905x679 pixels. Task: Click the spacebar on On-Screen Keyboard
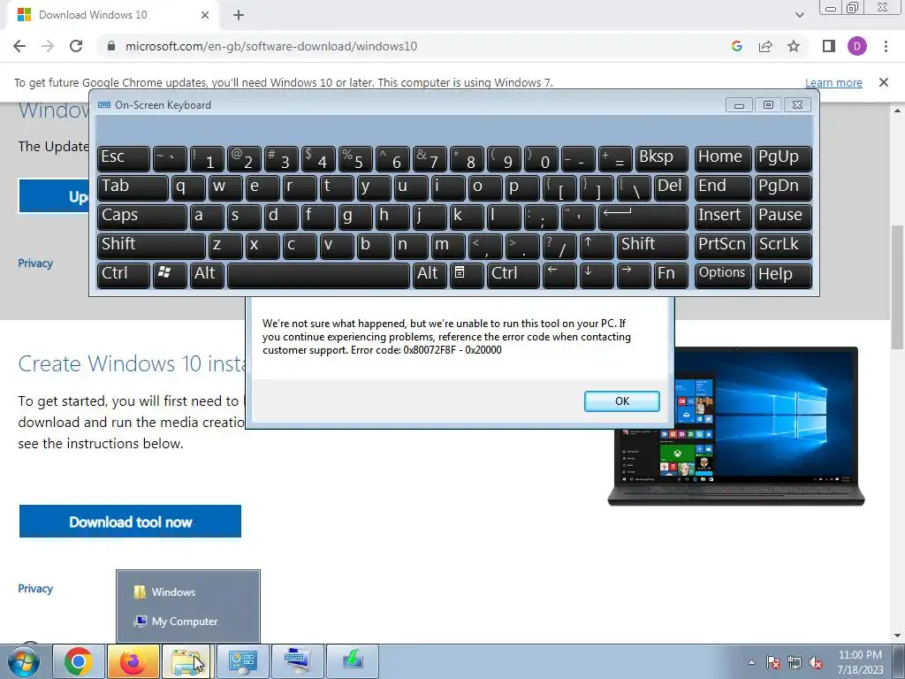pyautogui.click(x=318, y=275)
